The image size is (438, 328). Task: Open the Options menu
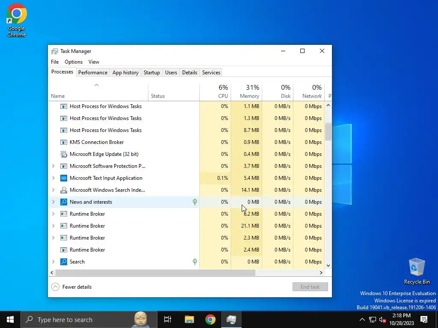point(74,62)
